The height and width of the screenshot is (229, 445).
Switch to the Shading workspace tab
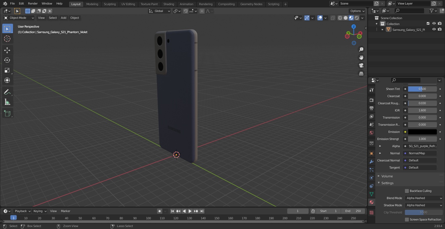tap(169, 4)
